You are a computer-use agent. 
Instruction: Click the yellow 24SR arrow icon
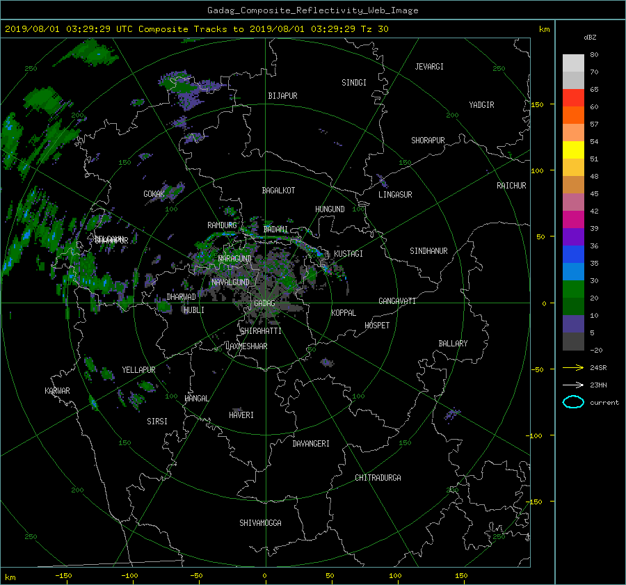click(573, 367)
